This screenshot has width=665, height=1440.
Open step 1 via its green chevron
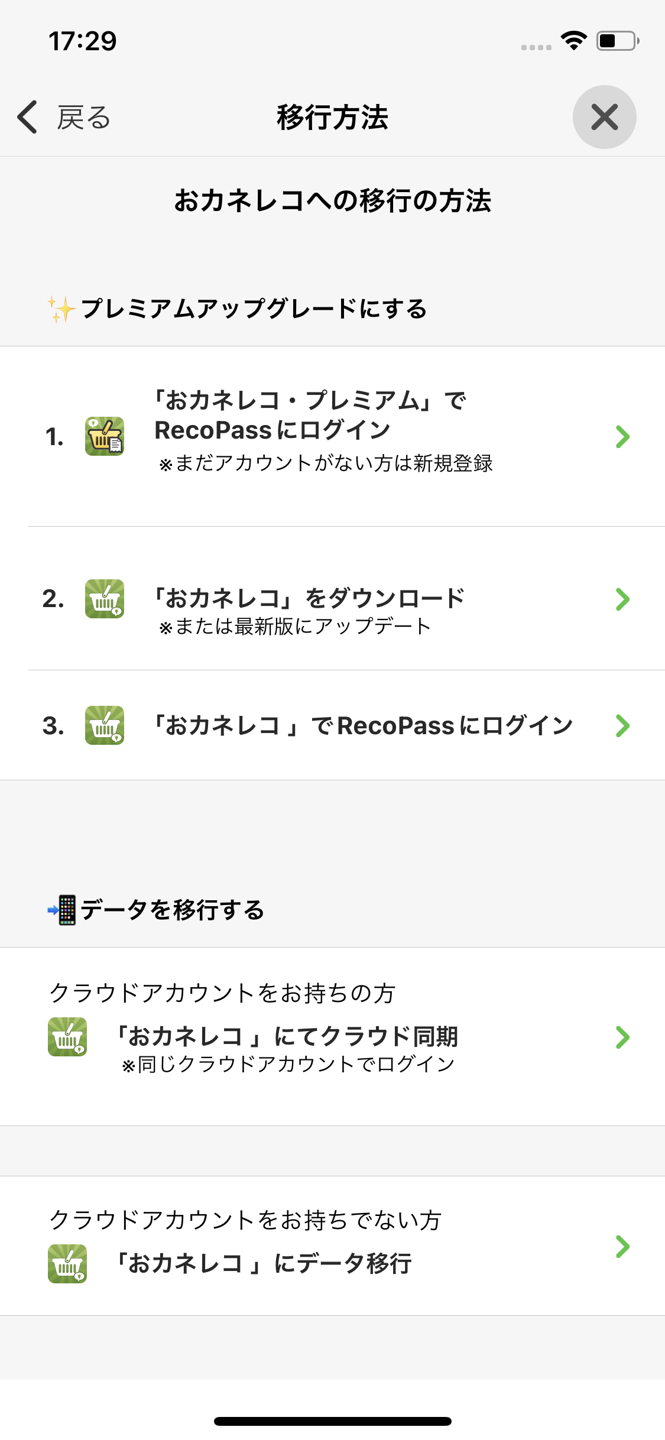click(622, 437)
